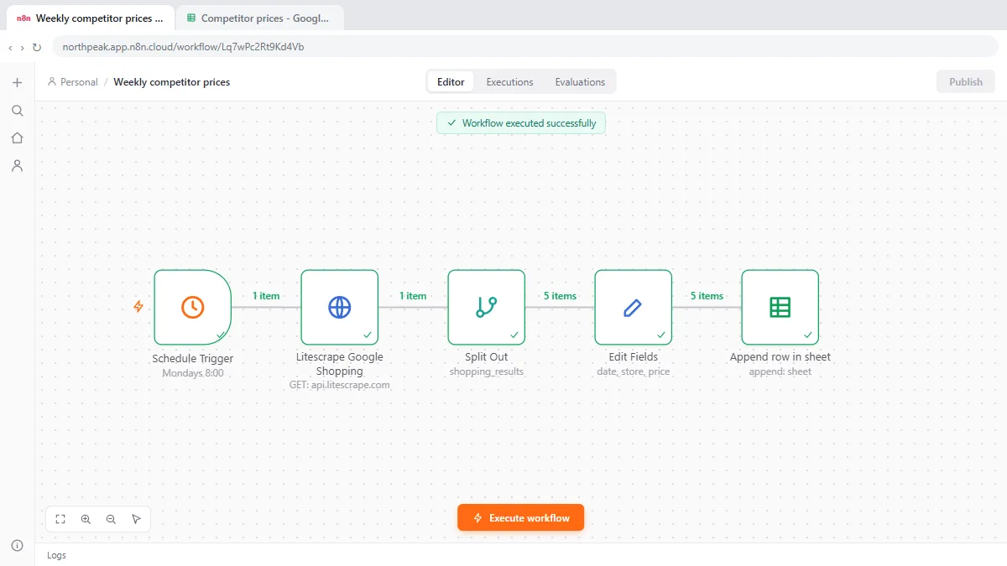This screenshot has height=566, width=1007.
Task: Open the Competitor prices Google Sheets browser tab
Action: 261,18
